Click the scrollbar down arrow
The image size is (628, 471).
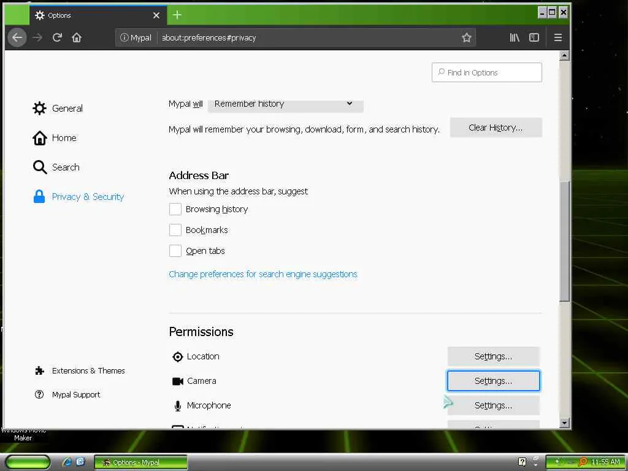pos(564,423)
